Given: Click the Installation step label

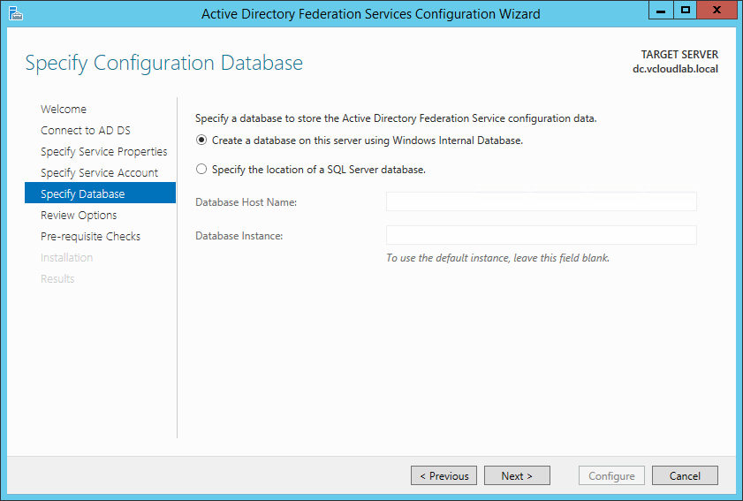Looking at the screenshot, I should 67,258.
